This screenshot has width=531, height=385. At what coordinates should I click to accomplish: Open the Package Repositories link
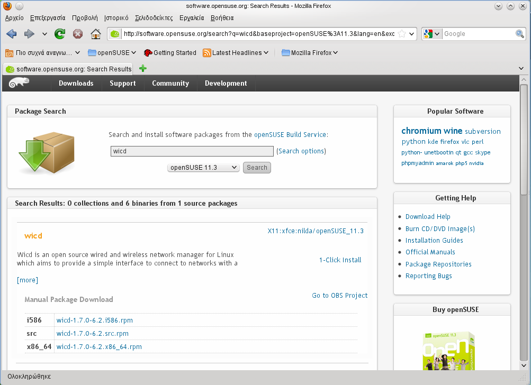pyautogui.click(x=438, y=264)
